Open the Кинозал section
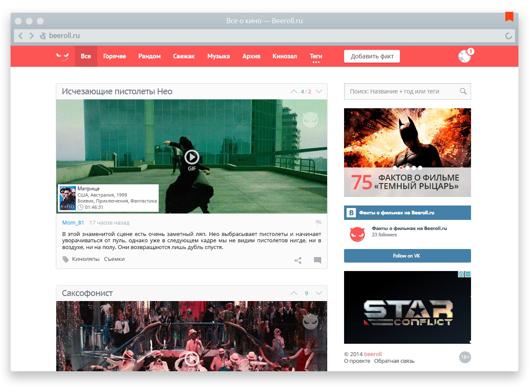The width and height of the screenshot is (529, 389). click(285, 56)
